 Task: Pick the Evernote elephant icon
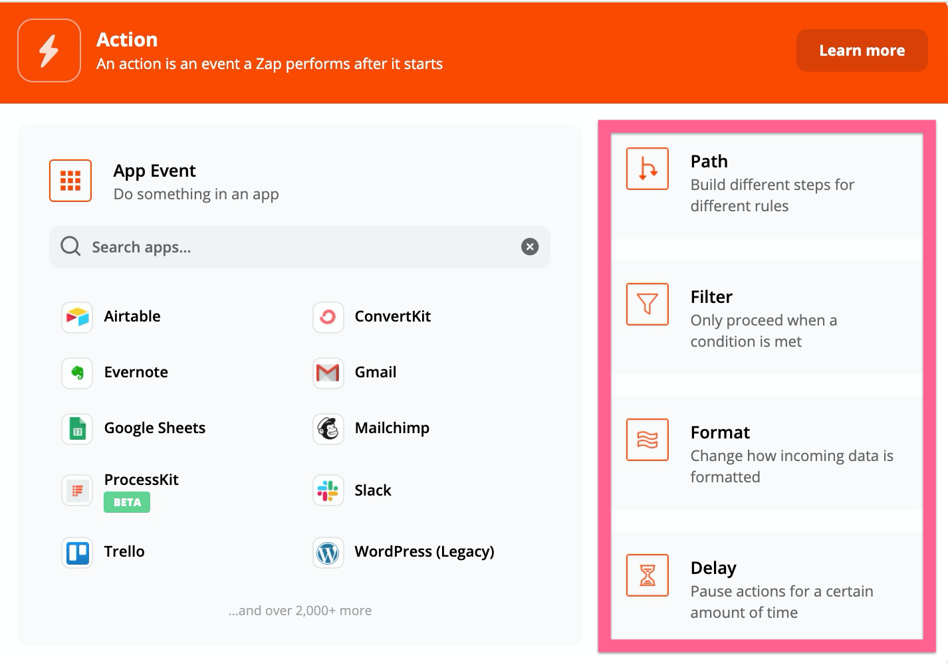point(77,373)
